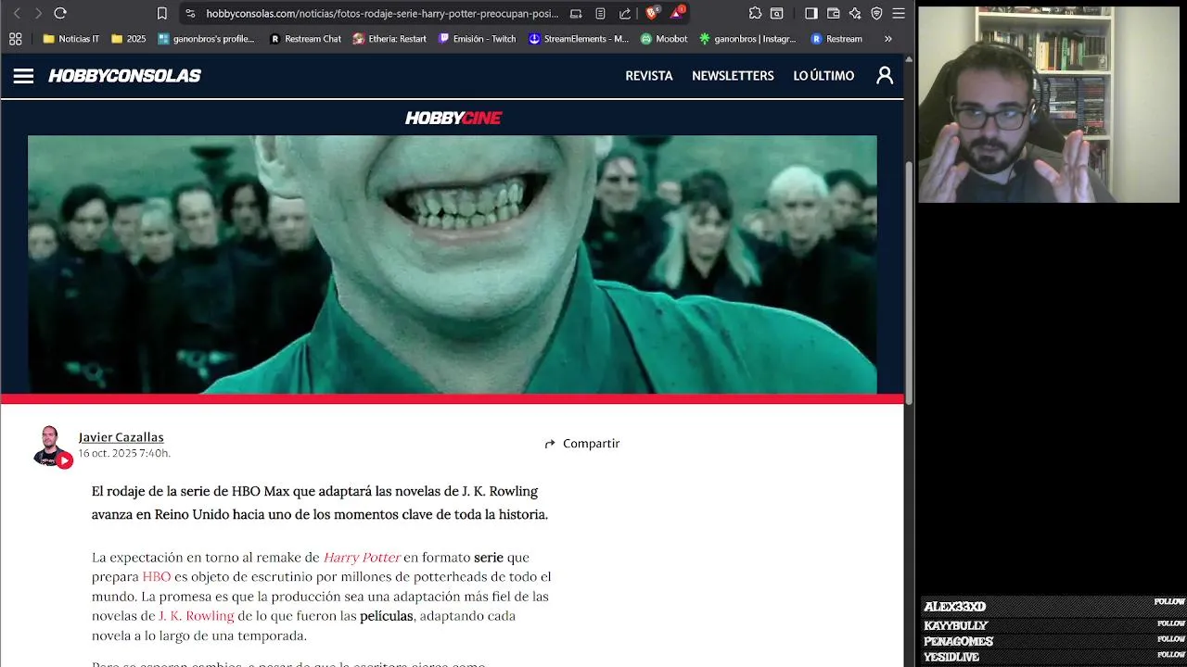Open the NEWSLETTERS menu item
Screen dimensions: 1187x667
coord(733,76)
